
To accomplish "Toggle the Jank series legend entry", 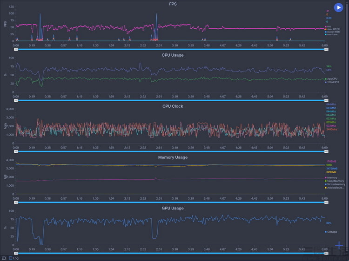I will (x=331, y=29).
